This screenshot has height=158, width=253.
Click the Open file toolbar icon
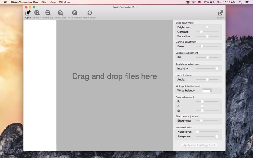28,13
